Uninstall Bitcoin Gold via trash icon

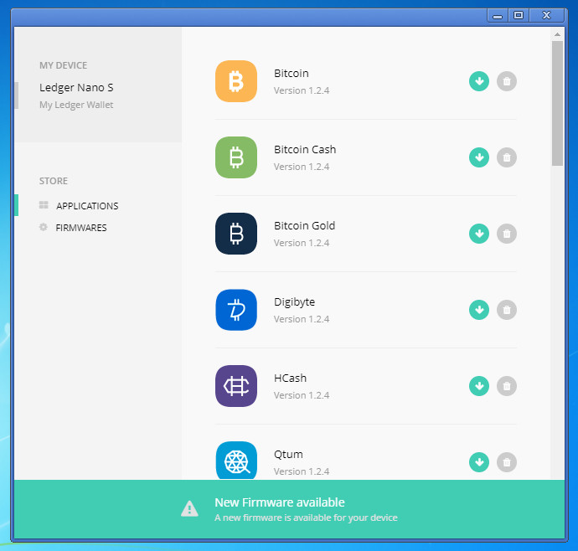click(507, 234)
